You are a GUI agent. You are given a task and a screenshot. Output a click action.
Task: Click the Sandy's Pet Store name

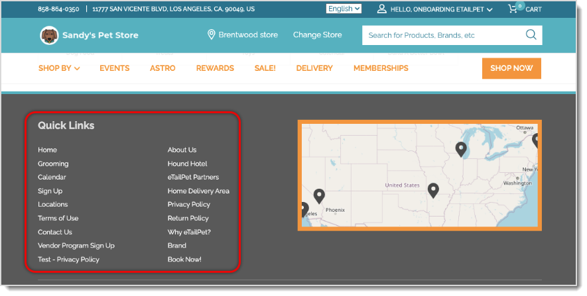tap(100, 35)
